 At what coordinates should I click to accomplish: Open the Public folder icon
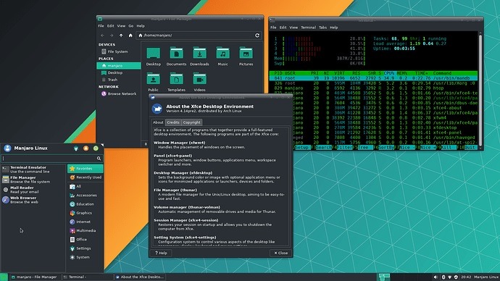tap(154, 79)
